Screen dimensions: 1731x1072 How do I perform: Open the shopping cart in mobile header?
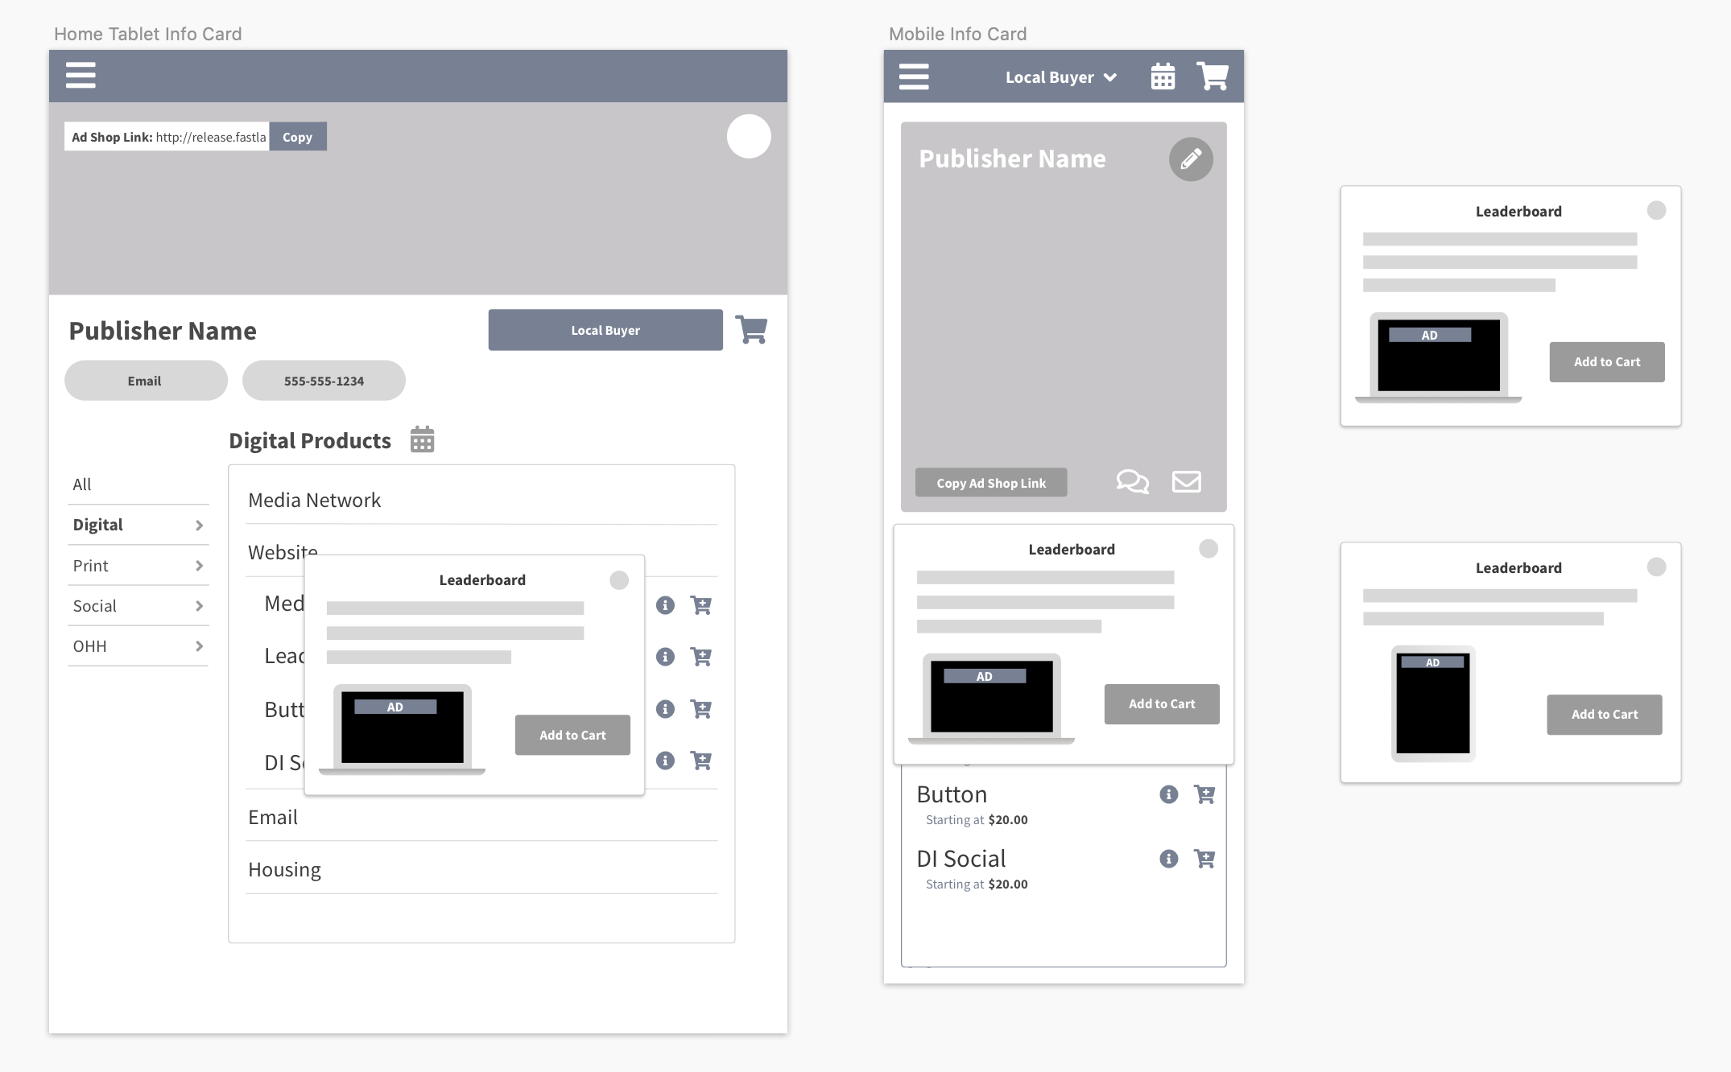pos(1213,76)
